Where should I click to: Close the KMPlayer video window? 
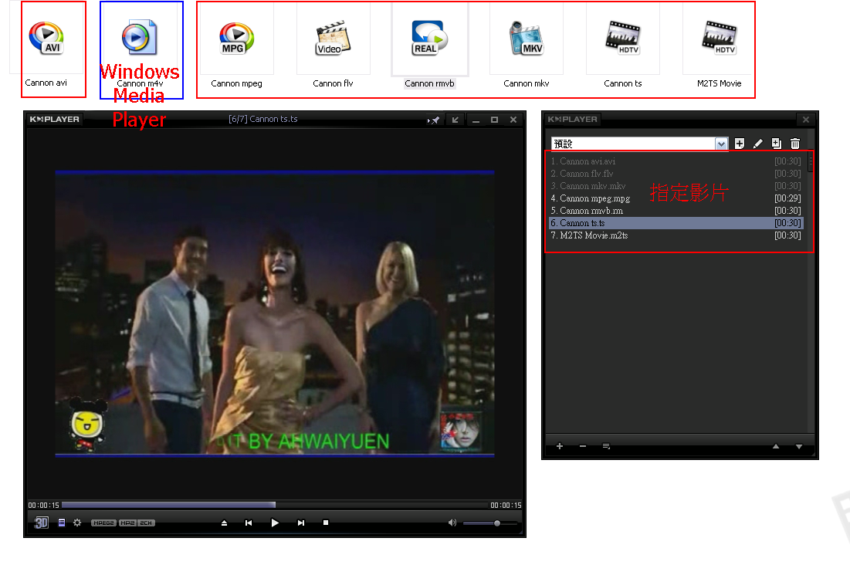pyautogui.click(x=513, y=120)
